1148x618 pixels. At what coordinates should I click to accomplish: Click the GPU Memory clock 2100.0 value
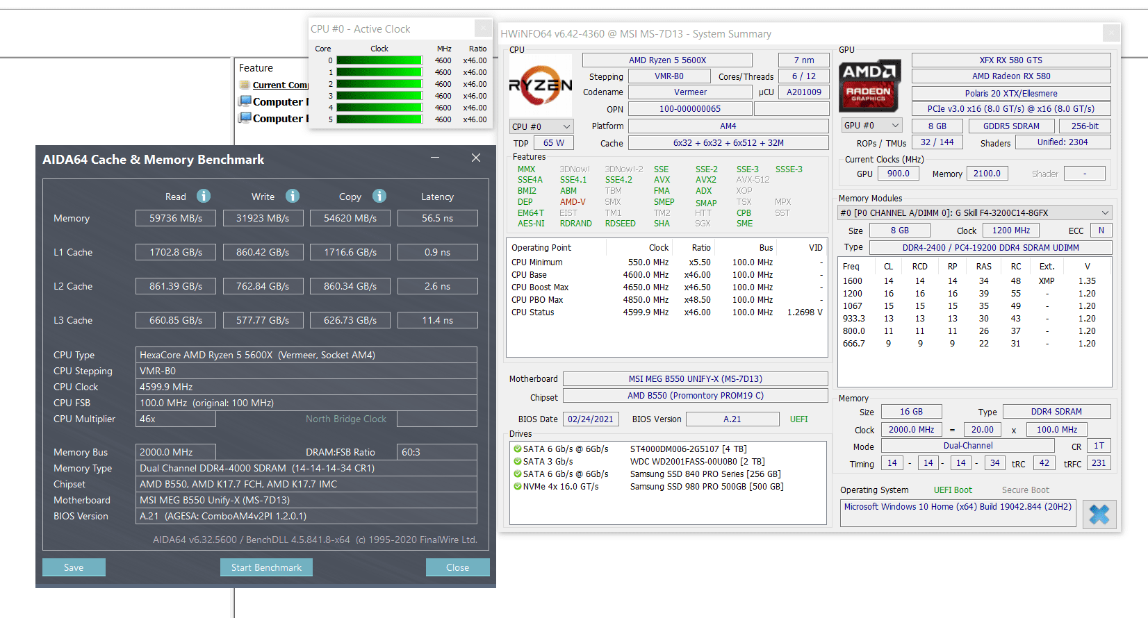pyautogui.click(x=987, y=174)
